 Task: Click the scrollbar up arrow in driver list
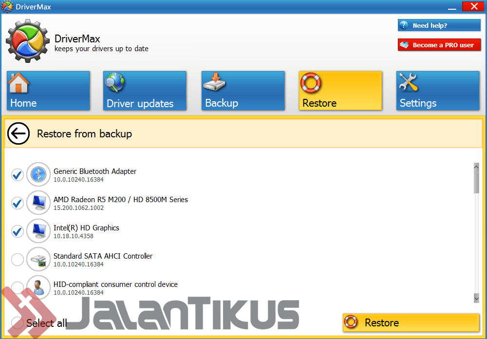[x=476, y=167]
